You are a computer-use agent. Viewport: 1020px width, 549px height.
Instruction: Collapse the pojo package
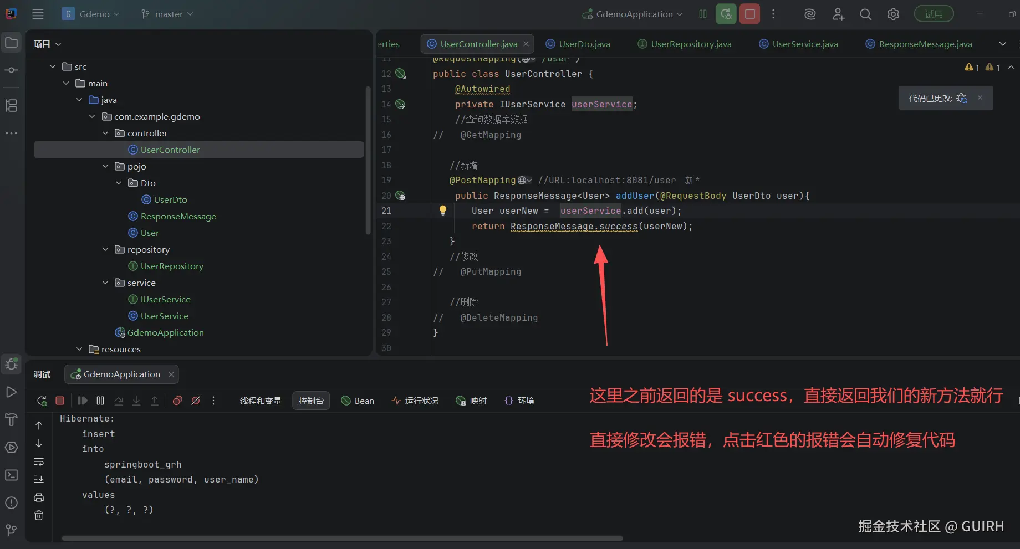[x=105, y=166]
